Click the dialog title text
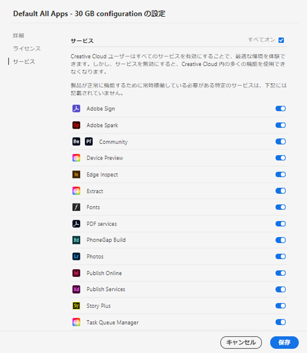307x353 pixels. click(89, 14)
